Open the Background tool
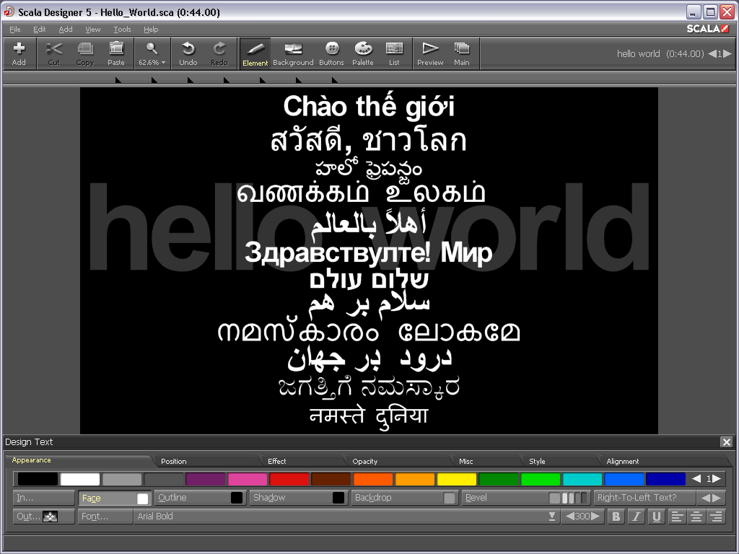Image resolution: width=739 pixels, height=554 pixels. [x=293, y=53]
